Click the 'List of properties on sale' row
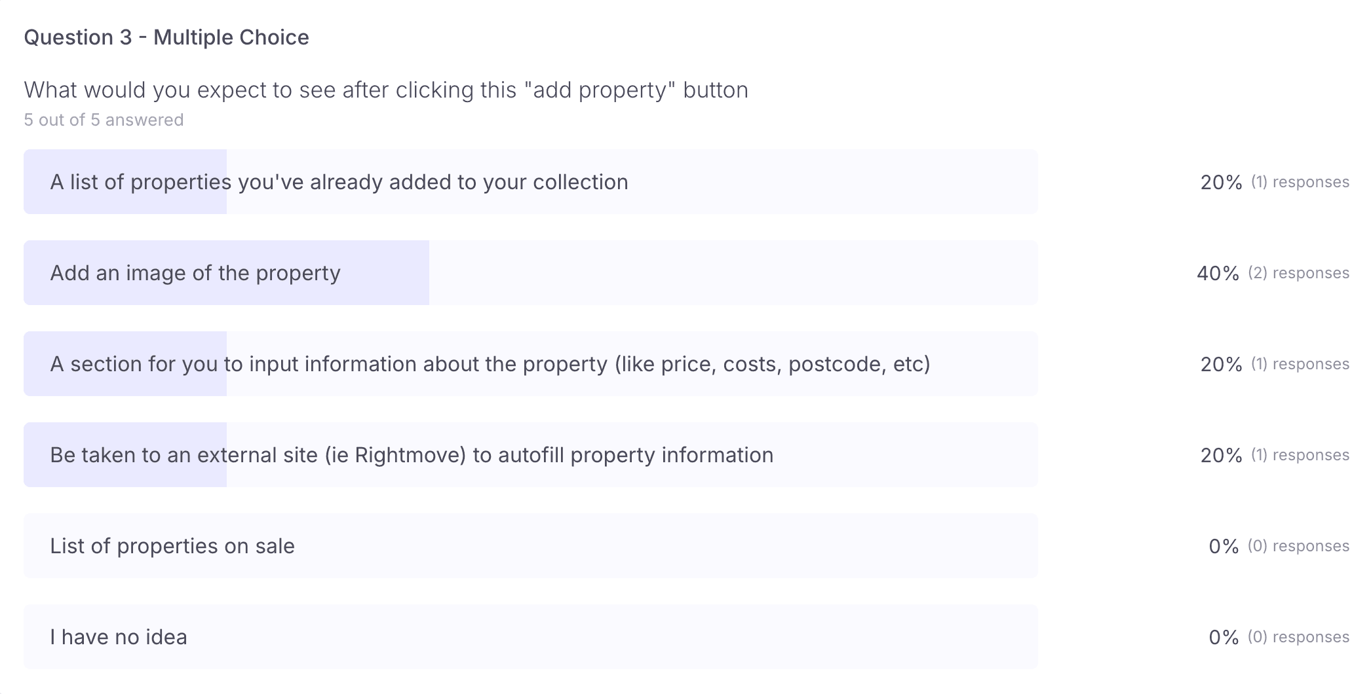This screenshot has width=1371, height=694. 531,545
